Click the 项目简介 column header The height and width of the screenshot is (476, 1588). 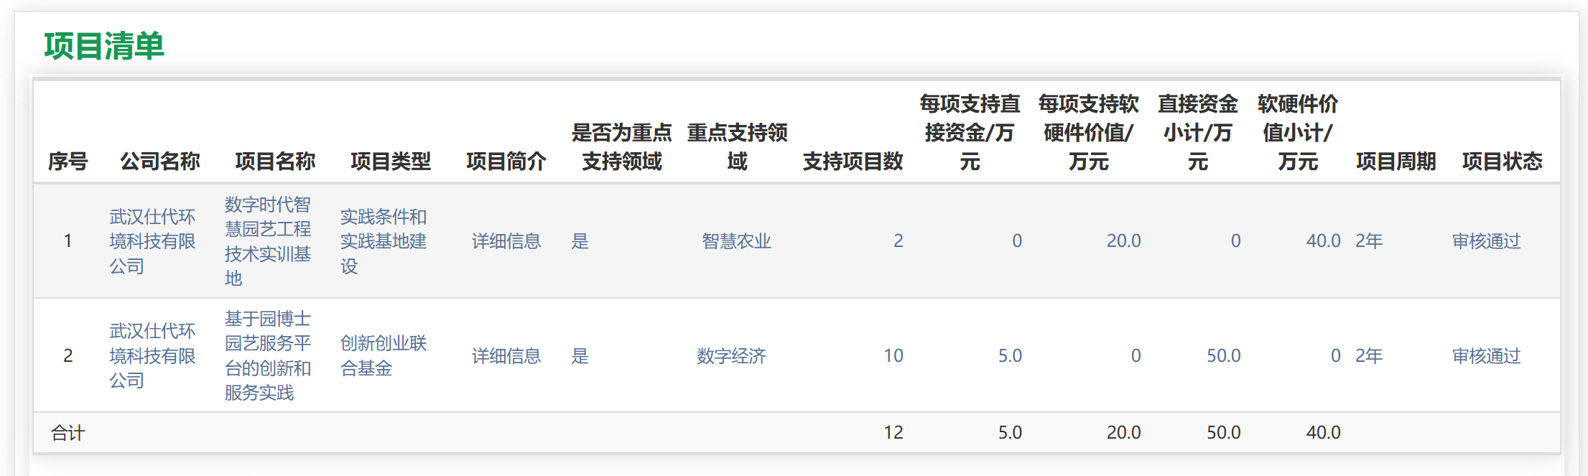506,162
